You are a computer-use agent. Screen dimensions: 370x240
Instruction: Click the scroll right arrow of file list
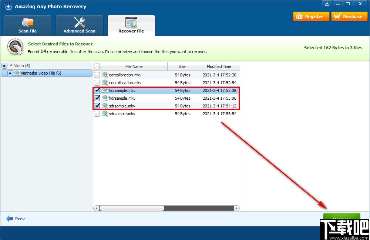click(236, 208)
